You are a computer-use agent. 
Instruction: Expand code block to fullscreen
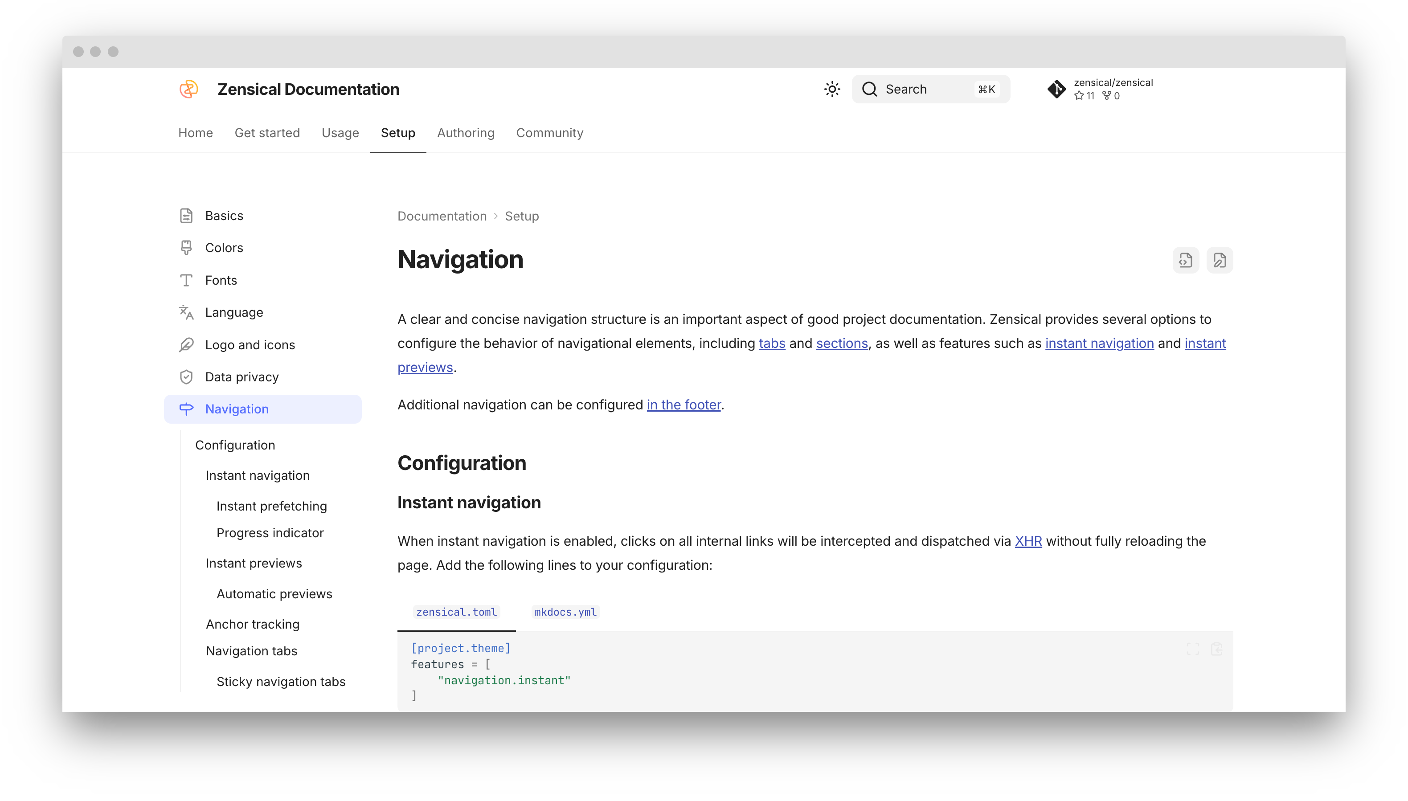(x=1192, y=649)
